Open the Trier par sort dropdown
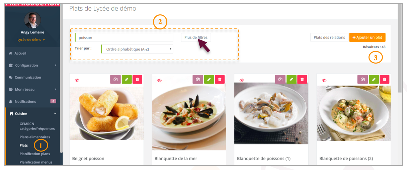Screen dimensions: 407x170 point(137,49)
